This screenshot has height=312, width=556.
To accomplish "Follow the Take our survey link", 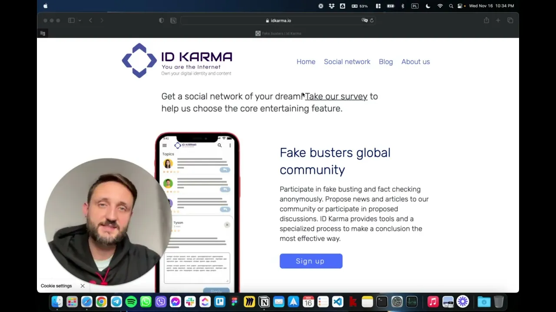I will click(x=336, y=96).
